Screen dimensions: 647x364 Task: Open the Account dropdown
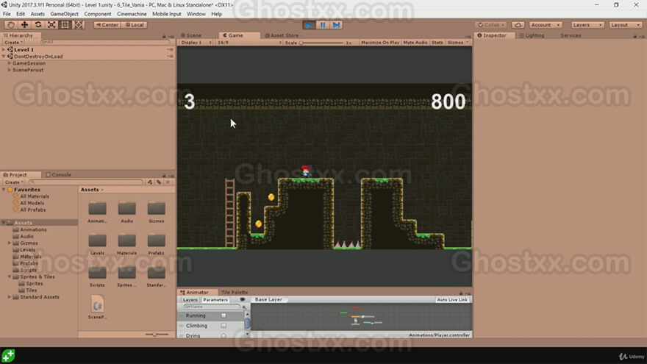click(546, 25)
